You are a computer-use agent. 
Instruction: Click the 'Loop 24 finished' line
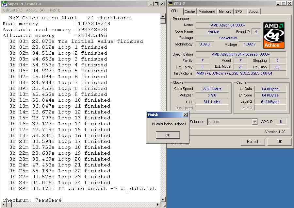tap(60, 183)
